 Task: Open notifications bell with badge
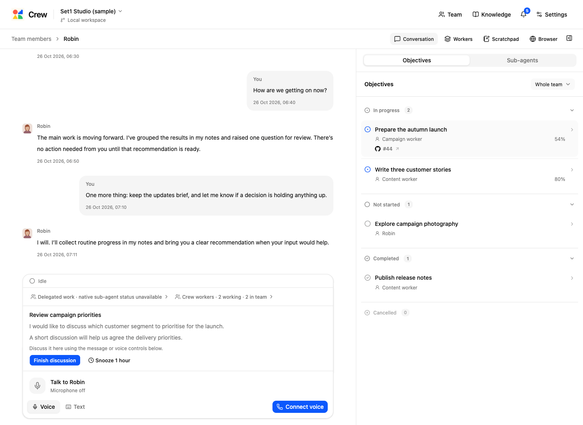click(524, 14)
